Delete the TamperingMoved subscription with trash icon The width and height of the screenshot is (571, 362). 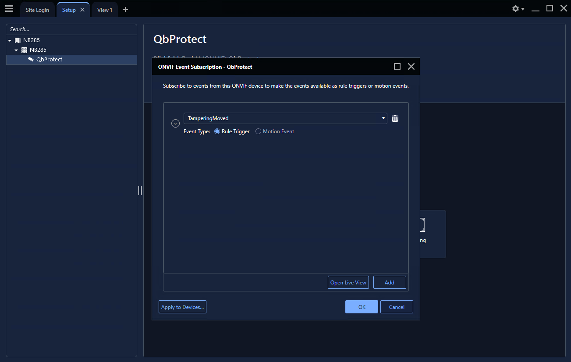coord(395,118)
